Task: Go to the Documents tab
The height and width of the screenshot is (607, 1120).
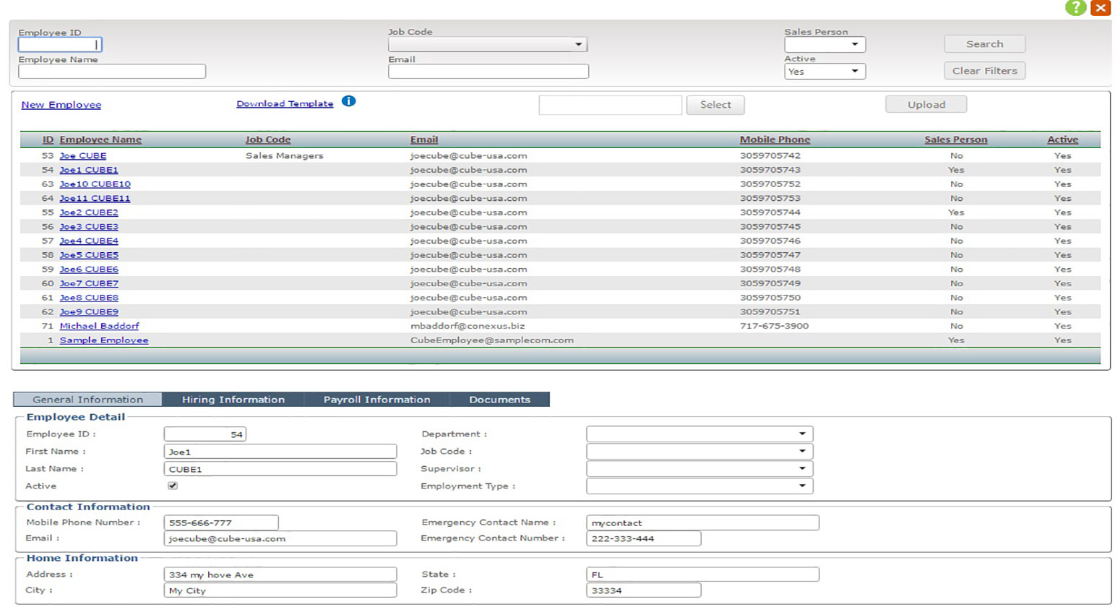Action: pyautogui.click(x=499, y=400)
